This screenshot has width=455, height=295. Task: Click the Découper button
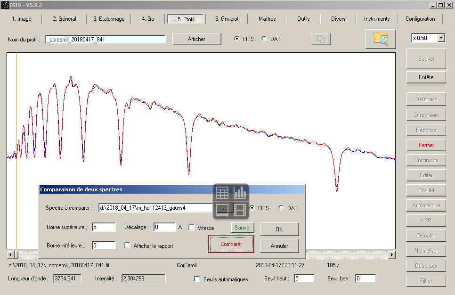point(426,266)
